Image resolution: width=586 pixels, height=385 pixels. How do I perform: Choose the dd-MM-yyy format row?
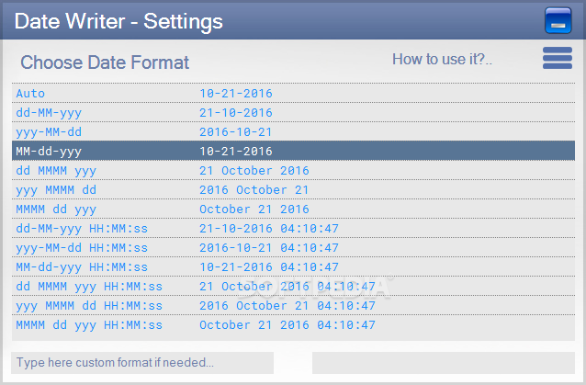(293, 112)
